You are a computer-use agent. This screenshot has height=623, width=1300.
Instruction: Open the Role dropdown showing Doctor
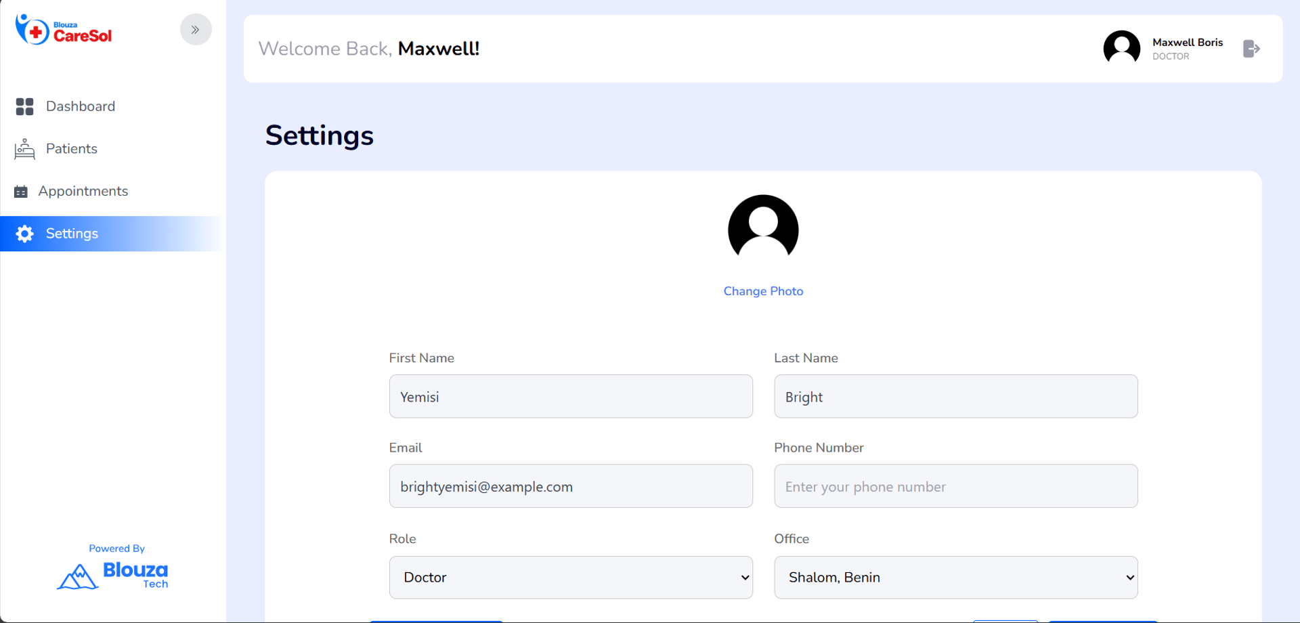(x=571, y=578)
